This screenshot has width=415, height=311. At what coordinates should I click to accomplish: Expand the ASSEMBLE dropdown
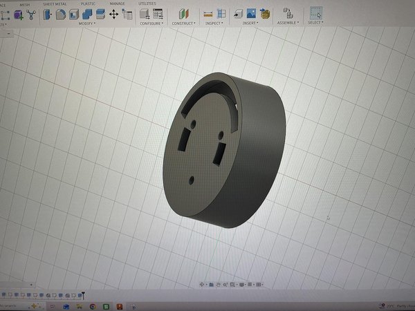pos(288,23)
